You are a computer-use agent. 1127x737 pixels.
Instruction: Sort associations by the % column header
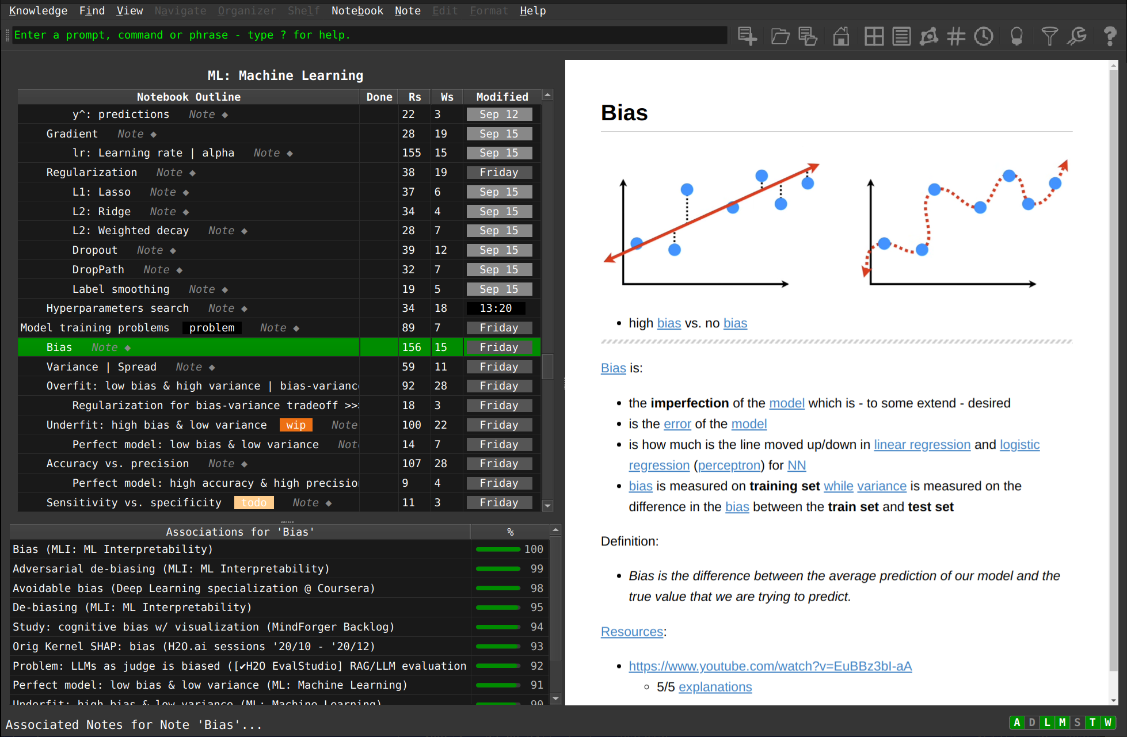510,532
